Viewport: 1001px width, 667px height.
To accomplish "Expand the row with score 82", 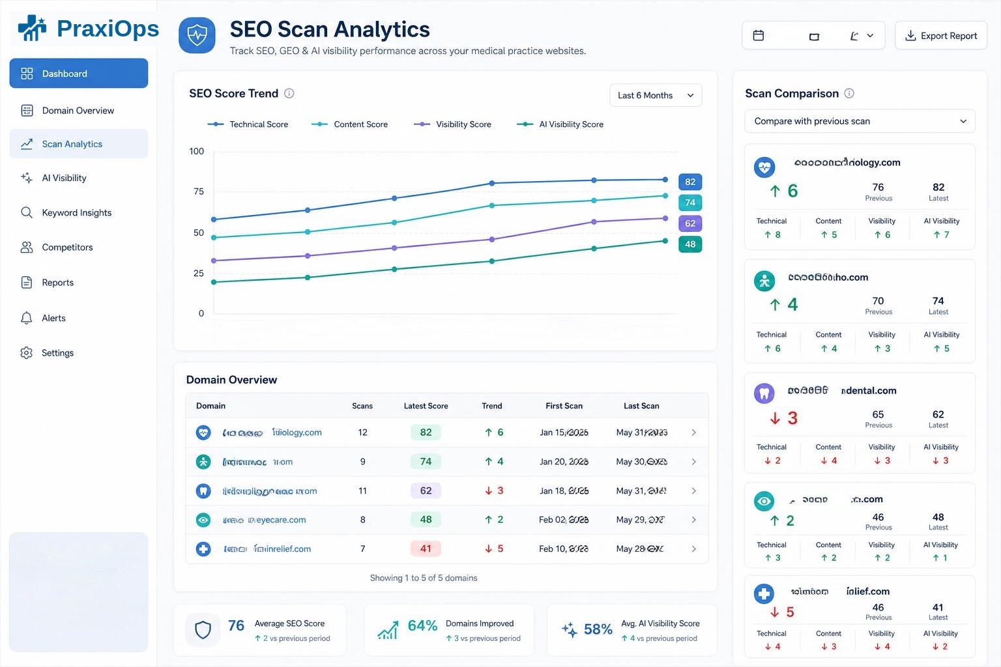I will [694, 433].
